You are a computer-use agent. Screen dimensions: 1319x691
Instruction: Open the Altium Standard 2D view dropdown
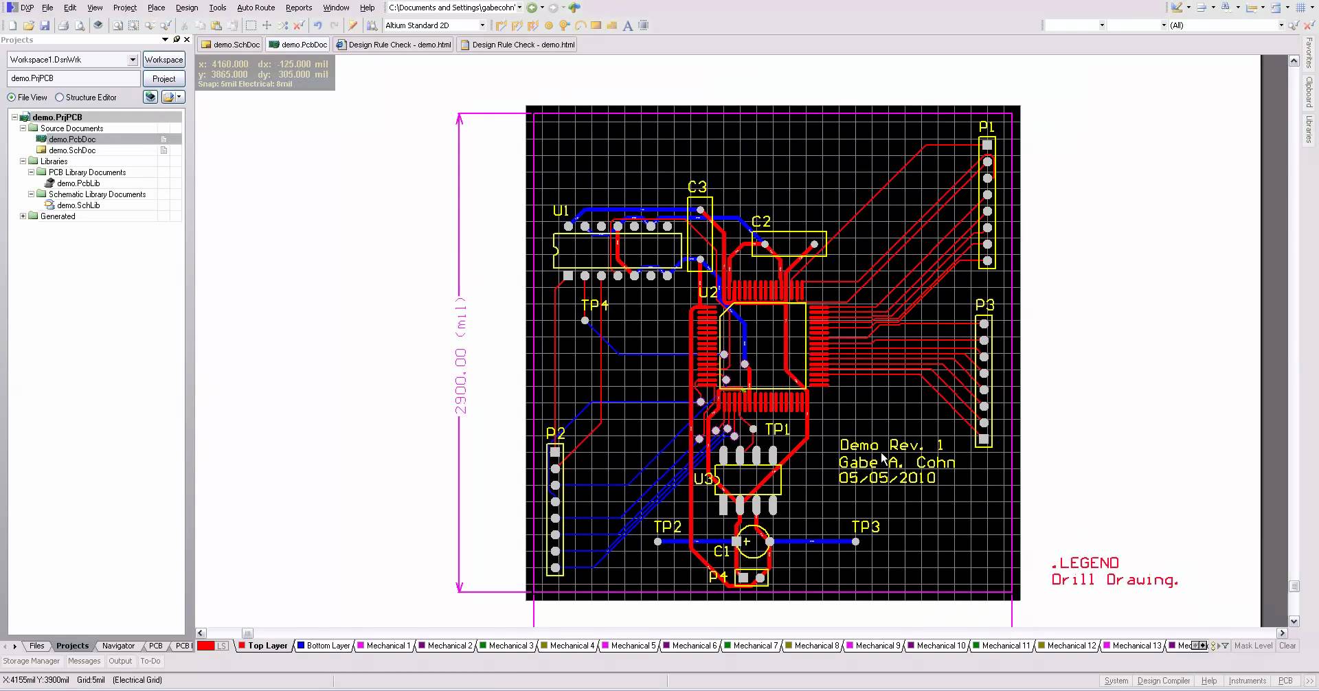coord(482,25)
